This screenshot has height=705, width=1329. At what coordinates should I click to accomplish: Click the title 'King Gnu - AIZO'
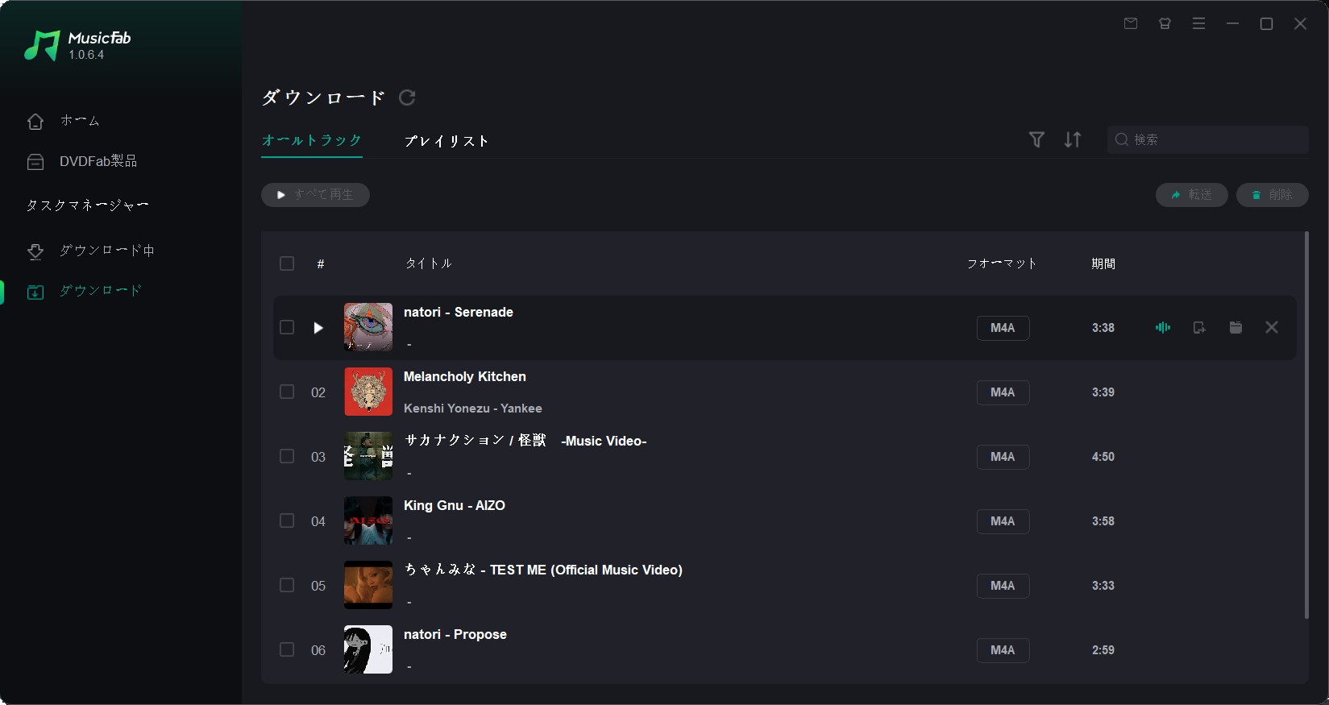[x=455, y=506]
